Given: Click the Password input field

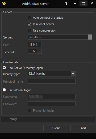Looking at the screenshot, I should click(x=52, y=104).
